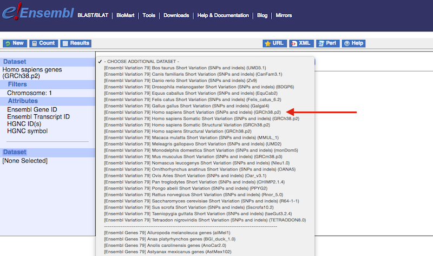Select Homo sapiens Short Variation (GRCh38.p2) option
This screenshot has width=433, height=256.
197,112
